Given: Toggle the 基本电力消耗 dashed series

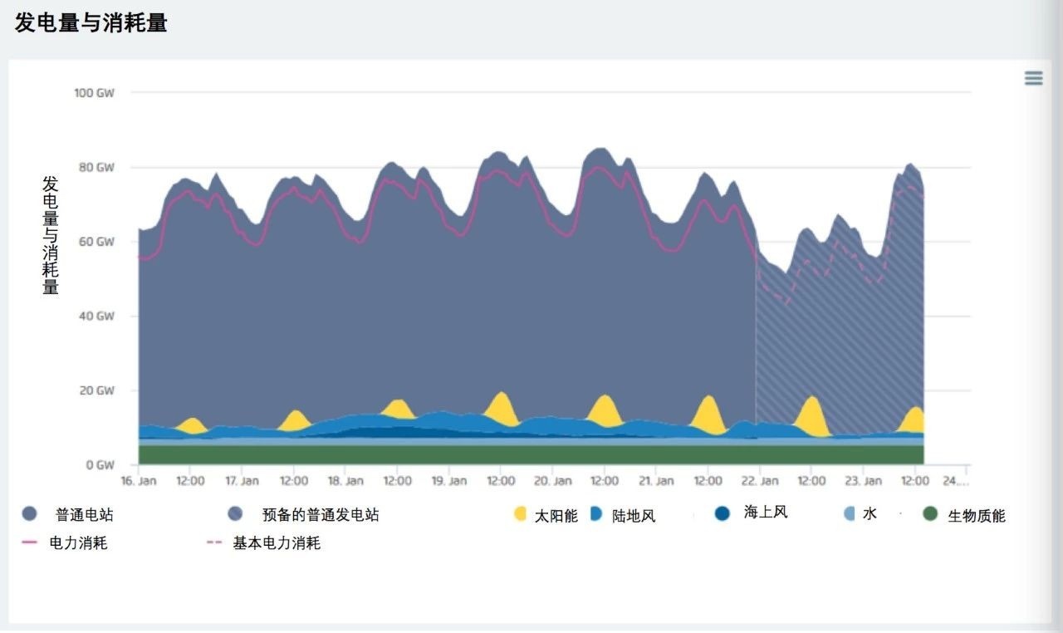Looking at the screenshot, I should 276,543.
